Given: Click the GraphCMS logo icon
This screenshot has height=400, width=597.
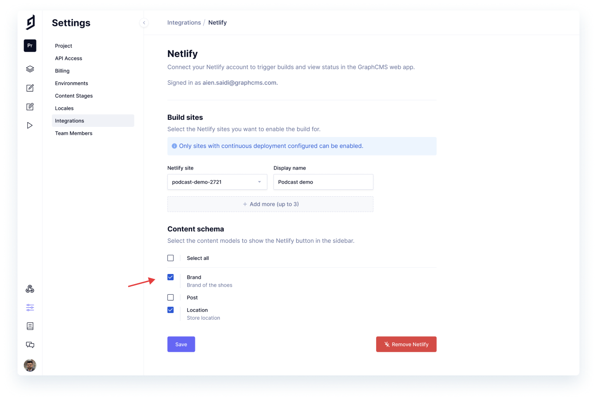Looking at the screenshot, I should click(x=30, y=22).
